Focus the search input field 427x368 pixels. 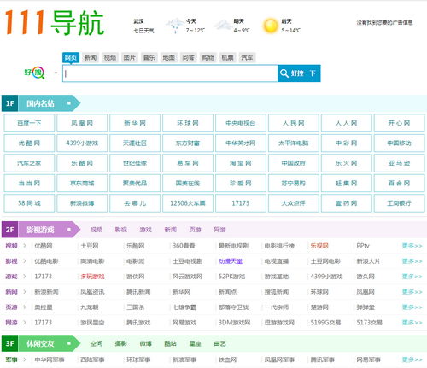(x=170, y=73)
